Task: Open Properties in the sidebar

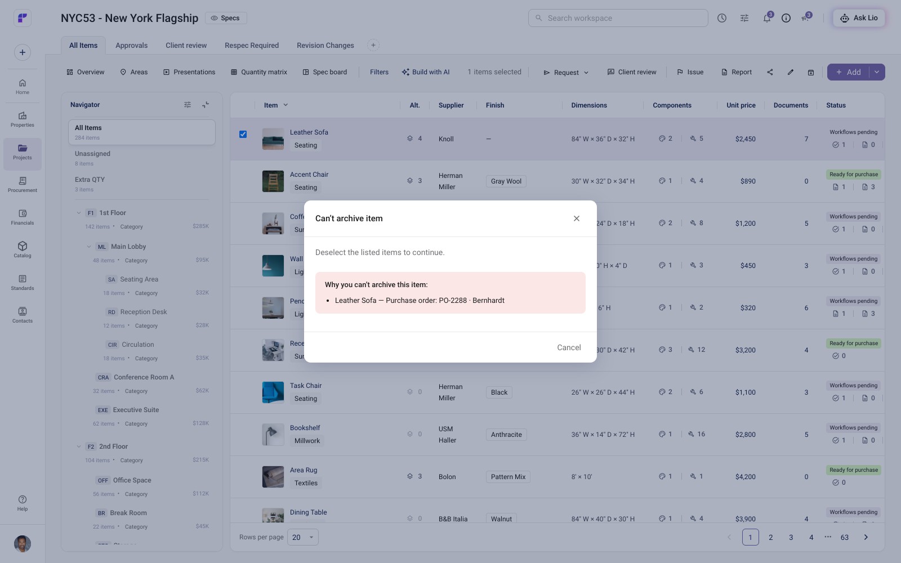Action: click(x=23, y=119)
